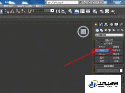
Task: Switch to the Create panel tab
Action: 96,25
